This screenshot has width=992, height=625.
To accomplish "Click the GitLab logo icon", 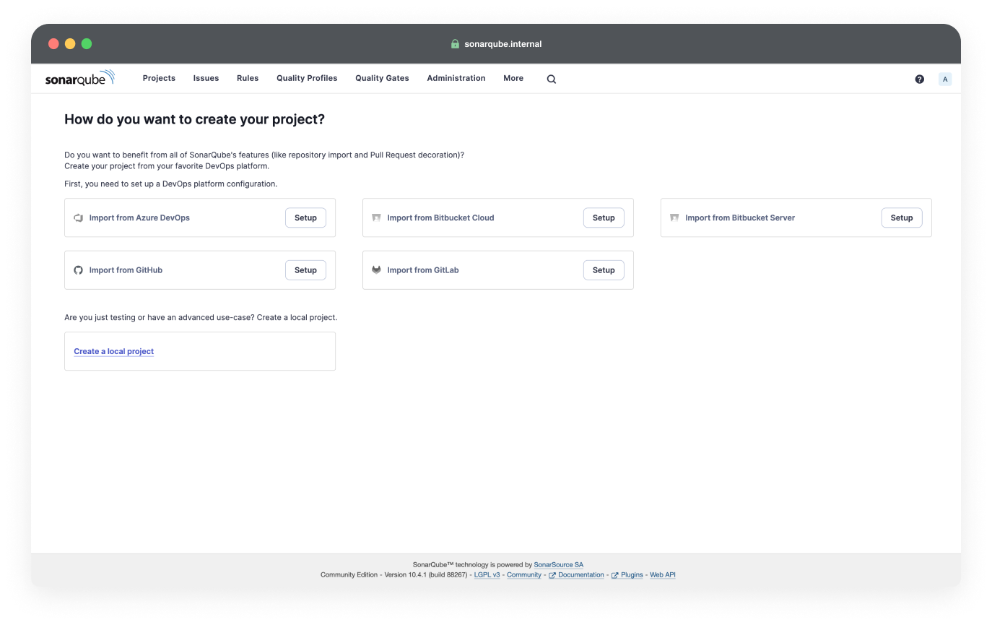I will pos(376,270).
